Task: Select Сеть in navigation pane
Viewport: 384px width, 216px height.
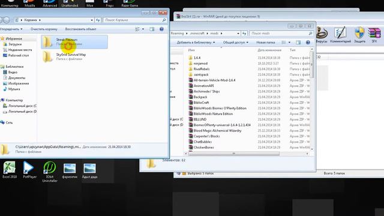Action: click(9, 122)
